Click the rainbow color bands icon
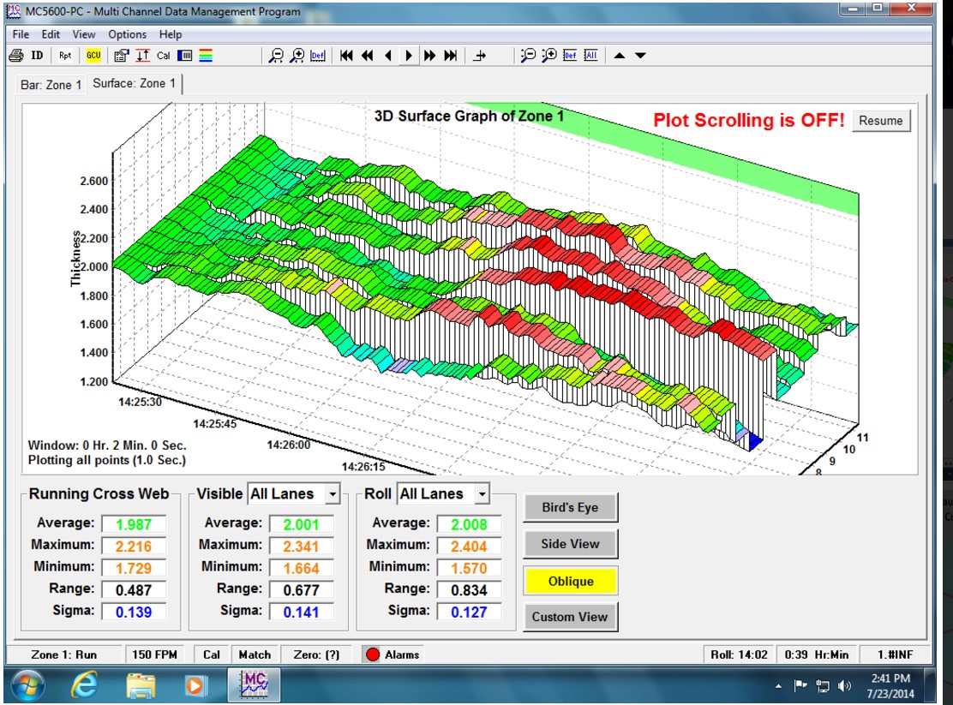Viewport: 953px width, 705px height. (206, 56)
